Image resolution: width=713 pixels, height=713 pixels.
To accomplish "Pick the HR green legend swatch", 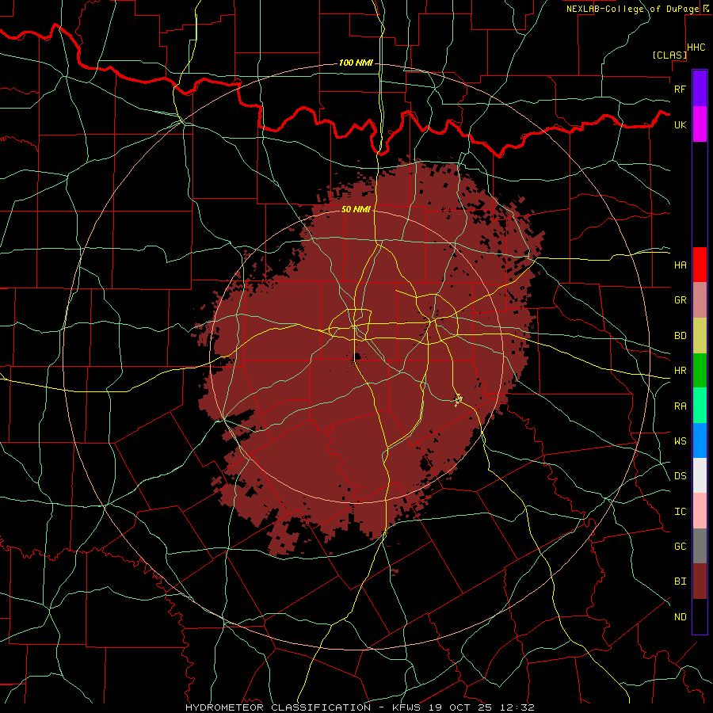I will coord(700,371).
